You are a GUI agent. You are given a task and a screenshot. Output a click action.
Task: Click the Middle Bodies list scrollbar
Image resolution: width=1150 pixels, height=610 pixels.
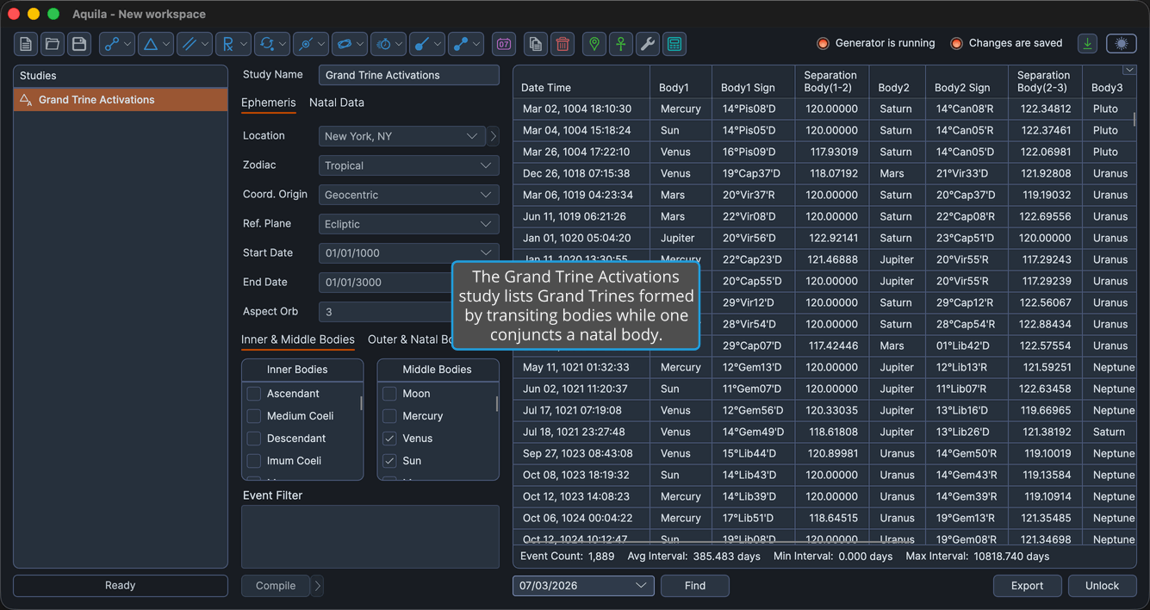(x=496, y=402)
